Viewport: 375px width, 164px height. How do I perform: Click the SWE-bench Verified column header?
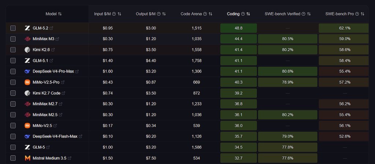pos(282,14)
